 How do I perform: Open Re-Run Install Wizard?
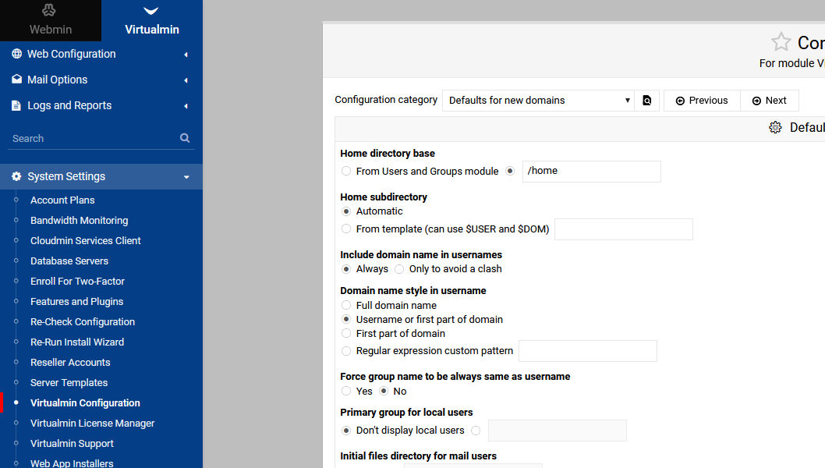[77, 342]
